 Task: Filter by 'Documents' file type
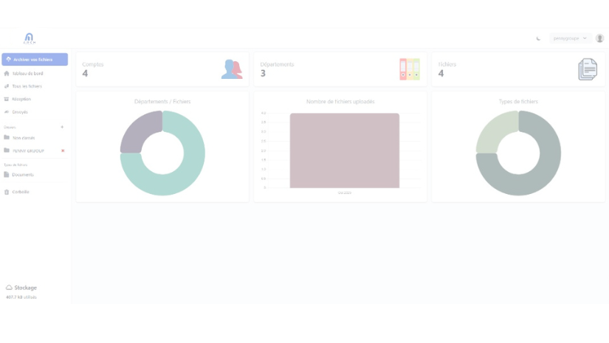pos(18,175)
